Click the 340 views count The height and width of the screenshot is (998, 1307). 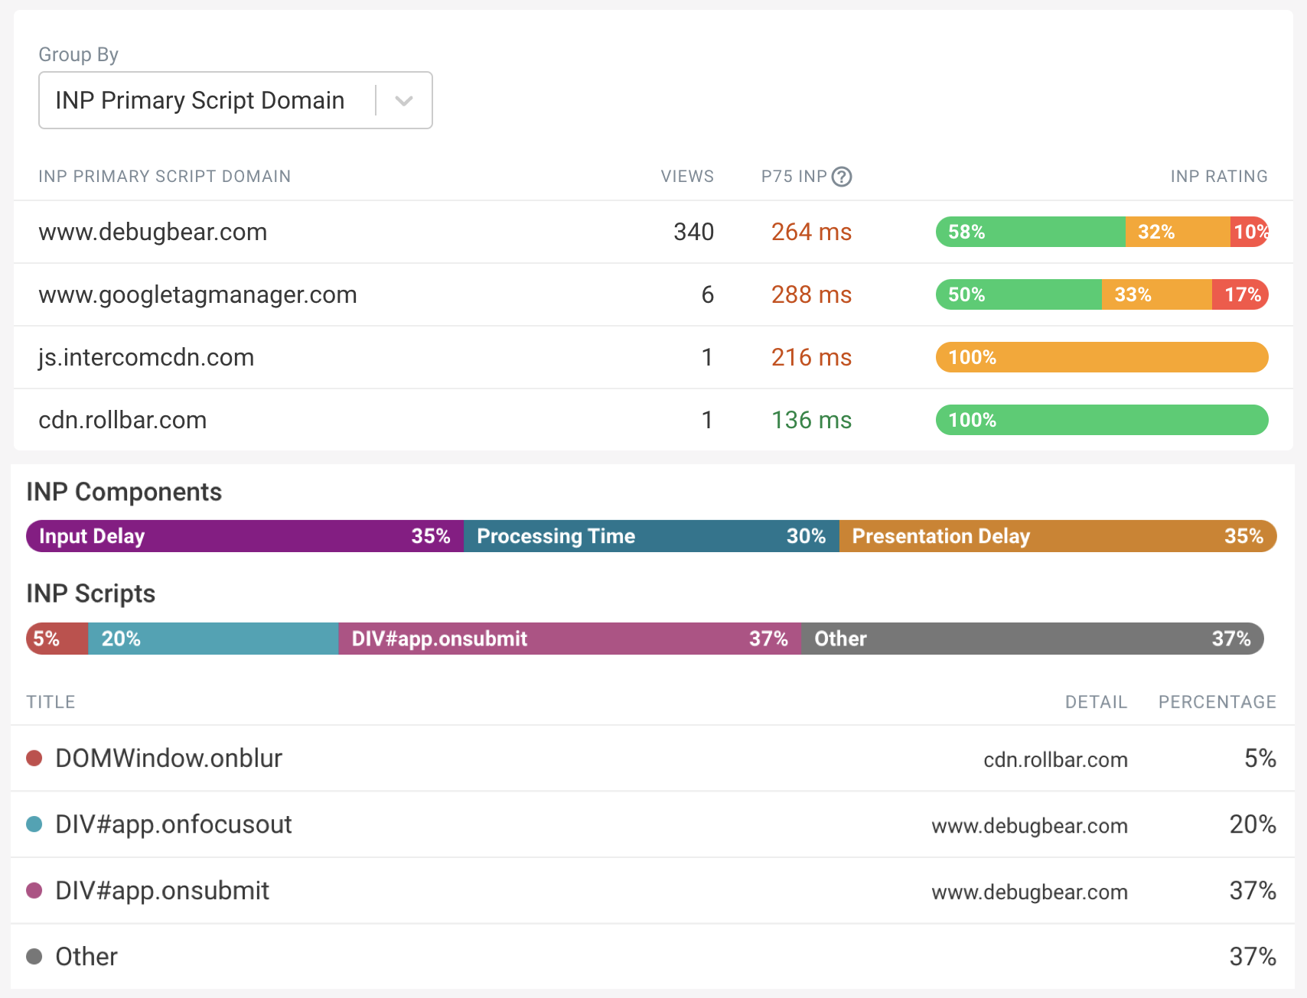coord(693,232)
